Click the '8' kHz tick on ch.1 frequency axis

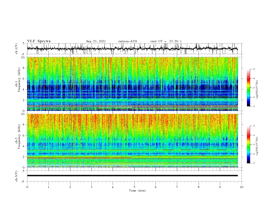pos(24,68)
